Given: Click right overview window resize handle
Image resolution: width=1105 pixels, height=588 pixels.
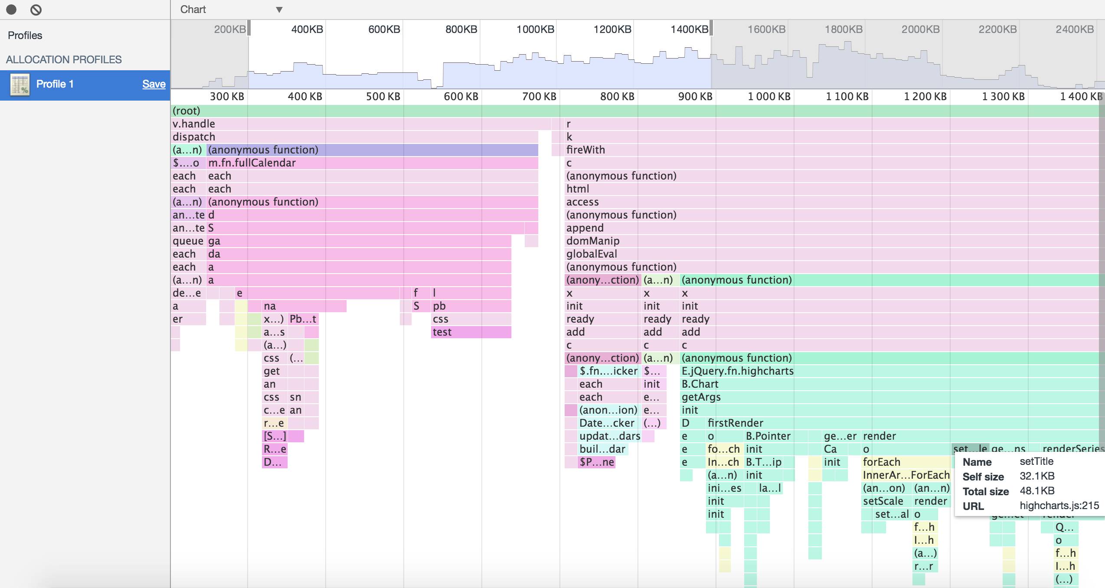Looking at the screenshot, I should [711, 29].
